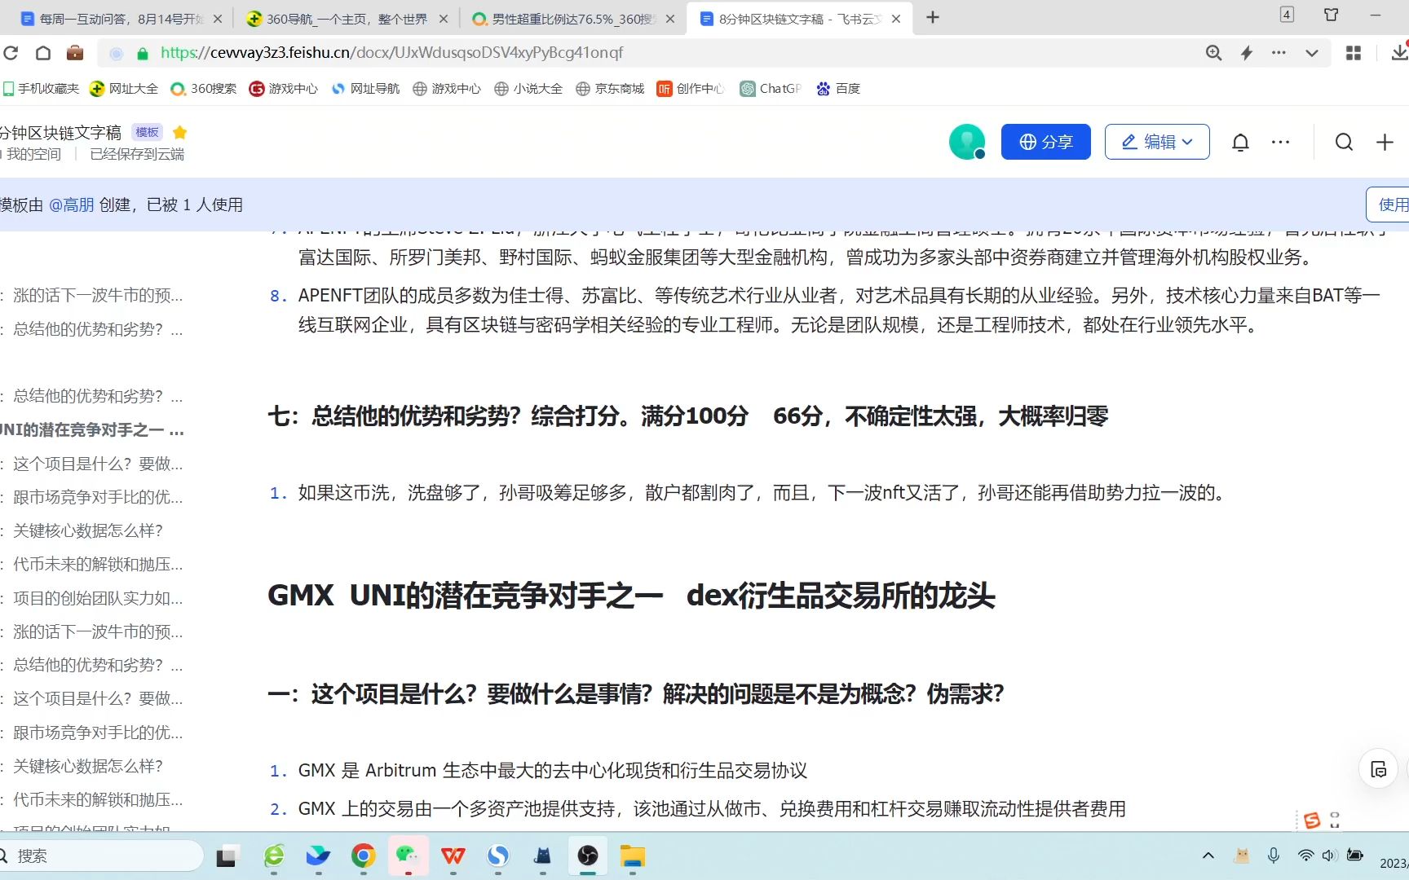Open the Task View taskbar icon
Image resolution: width=1409 pixels, height=880 pixels.
[x=226, y=856]
